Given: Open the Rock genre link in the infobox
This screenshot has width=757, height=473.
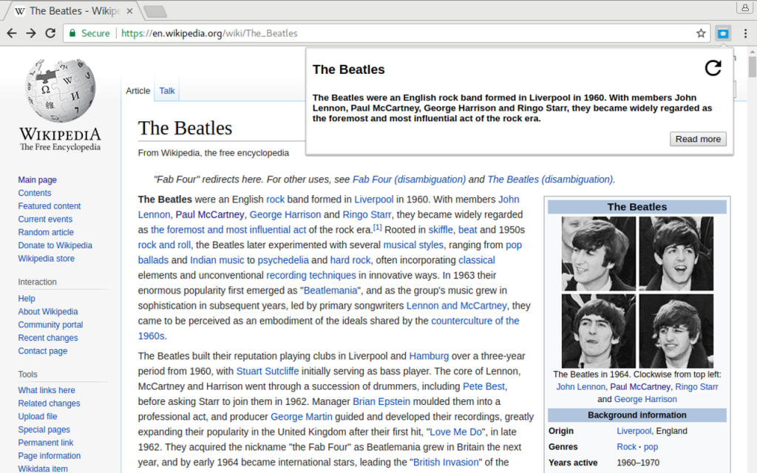Looking at the screenshot, I should click(627, 447).
